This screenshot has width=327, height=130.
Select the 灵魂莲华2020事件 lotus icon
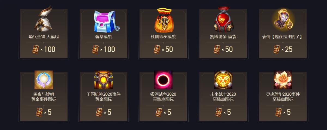tap(283, 80)
